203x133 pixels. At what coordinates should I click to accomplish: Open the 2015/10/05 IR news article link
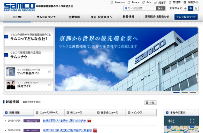(65, 121)
